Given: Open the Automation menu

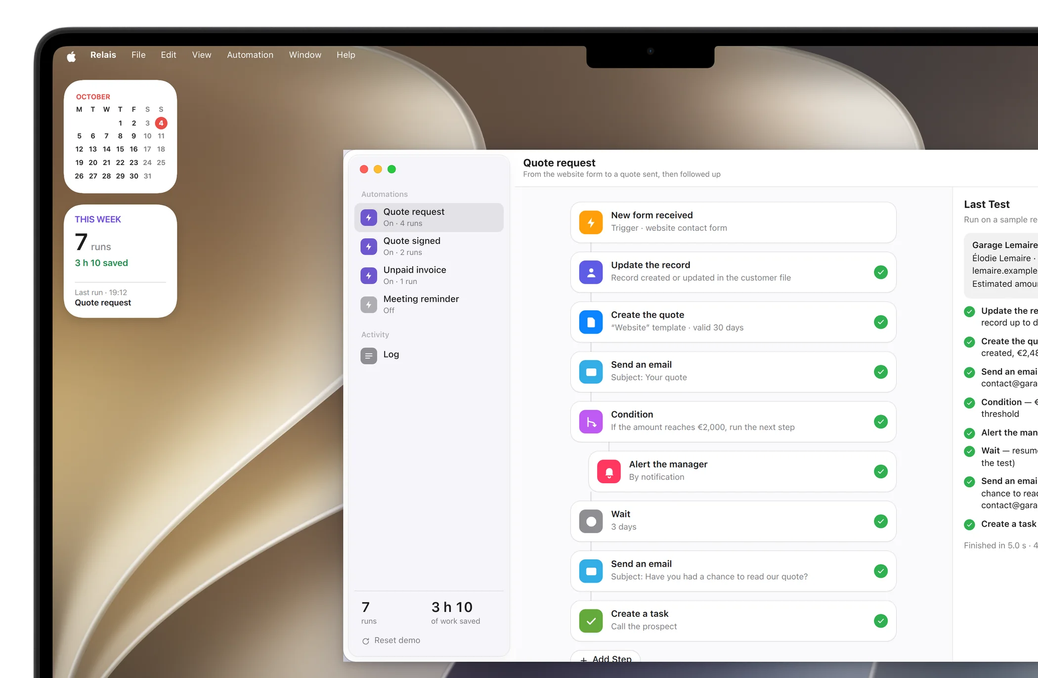Looking at the screenshot, I should [x=250, y=55].
